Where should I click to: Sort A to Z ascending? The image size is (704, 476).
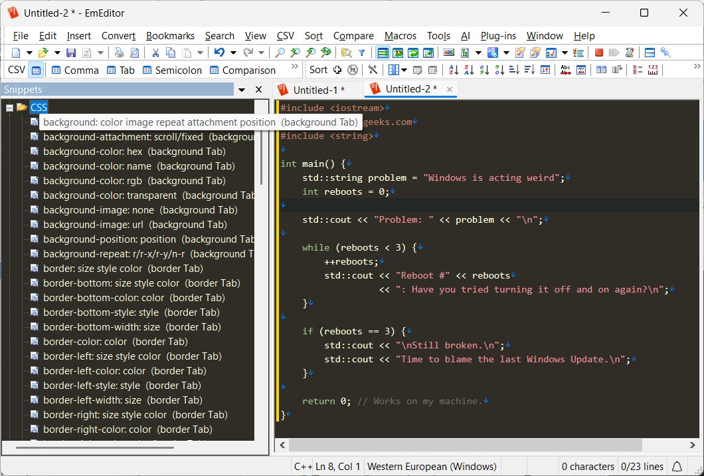[x=454, y=70]
